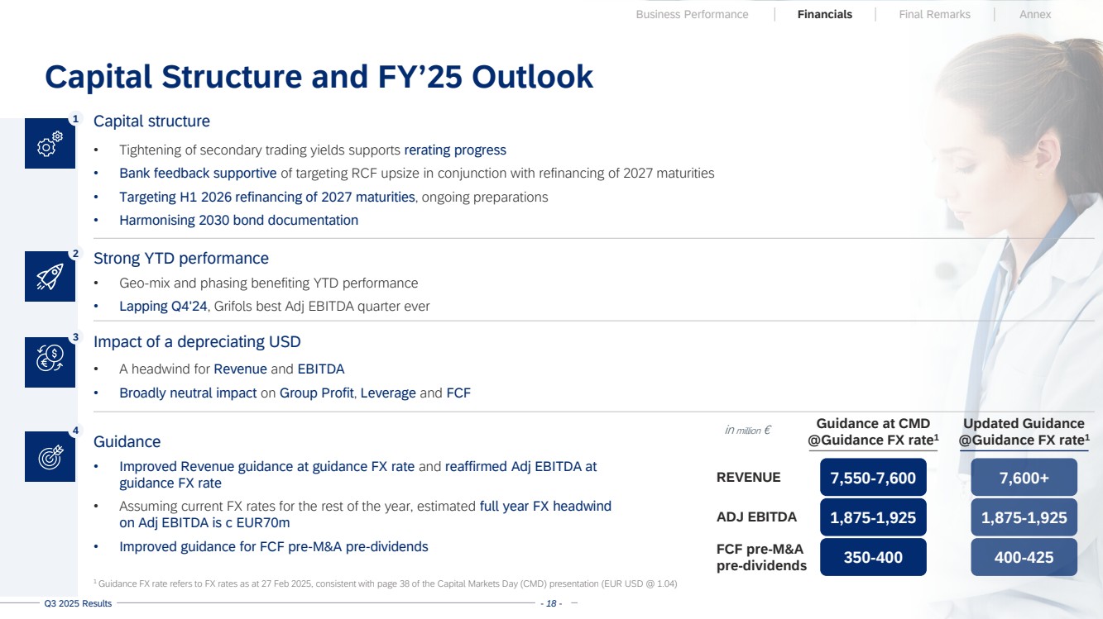Screen dimensions: 1103x619
Task: Click the Updated Guidance column header
Action: pyautogui.click(x=1024, y=431)
